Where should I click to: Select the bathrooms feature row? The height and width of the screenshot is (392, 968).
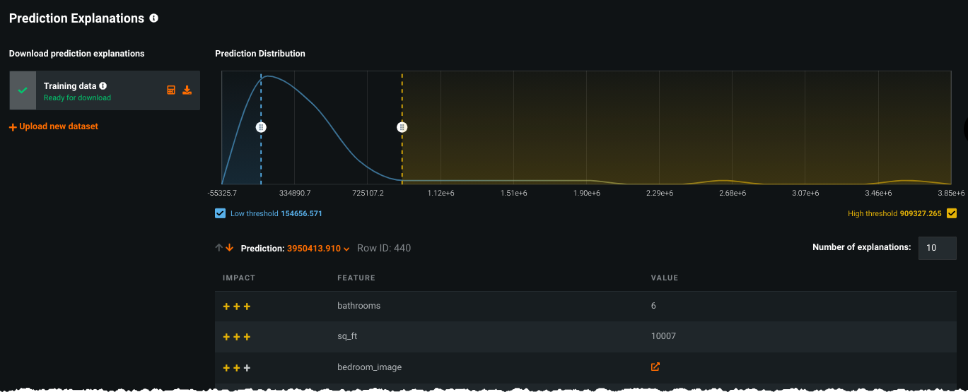(358, 306)
